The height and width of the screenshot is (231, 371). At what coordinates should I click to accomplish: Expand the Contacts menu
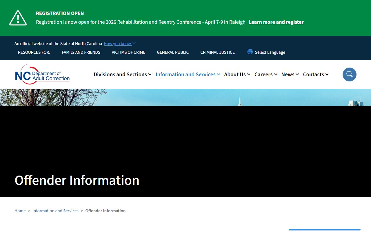click(316, 74)
